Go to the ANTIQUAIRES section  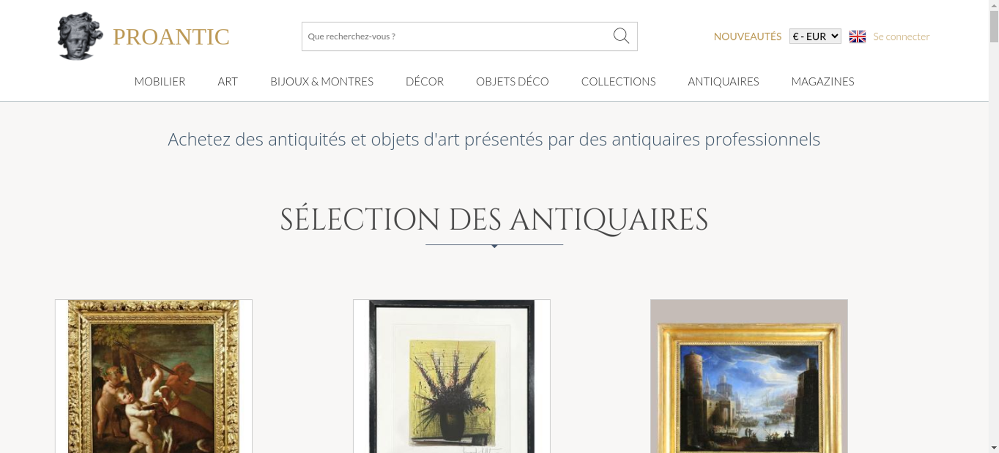(723, 81)
